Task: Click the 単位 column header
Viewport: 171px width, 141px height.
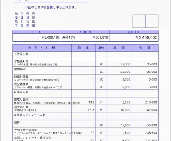Action: (101, 47)
